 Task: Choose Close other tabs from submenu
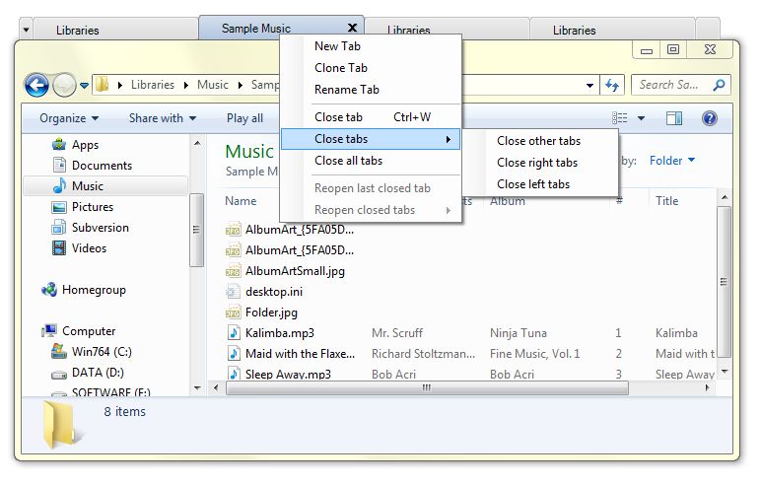point(538,141)
